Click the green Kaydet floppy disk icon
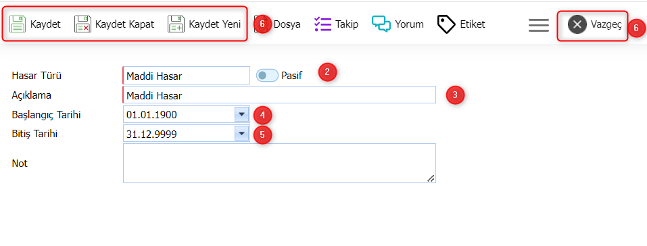Screen dimensions: 647x246 coord(18,24)
